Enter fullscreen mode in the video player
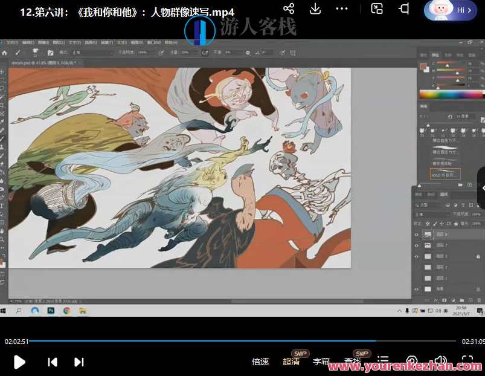The height and width of the screenshot is (376, 485). tap(467, 361)
